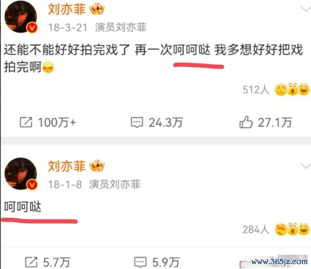This screenshot has height=269, width=311.
Task: Like the first post with 27.1万
Action: tap(246, 122)
